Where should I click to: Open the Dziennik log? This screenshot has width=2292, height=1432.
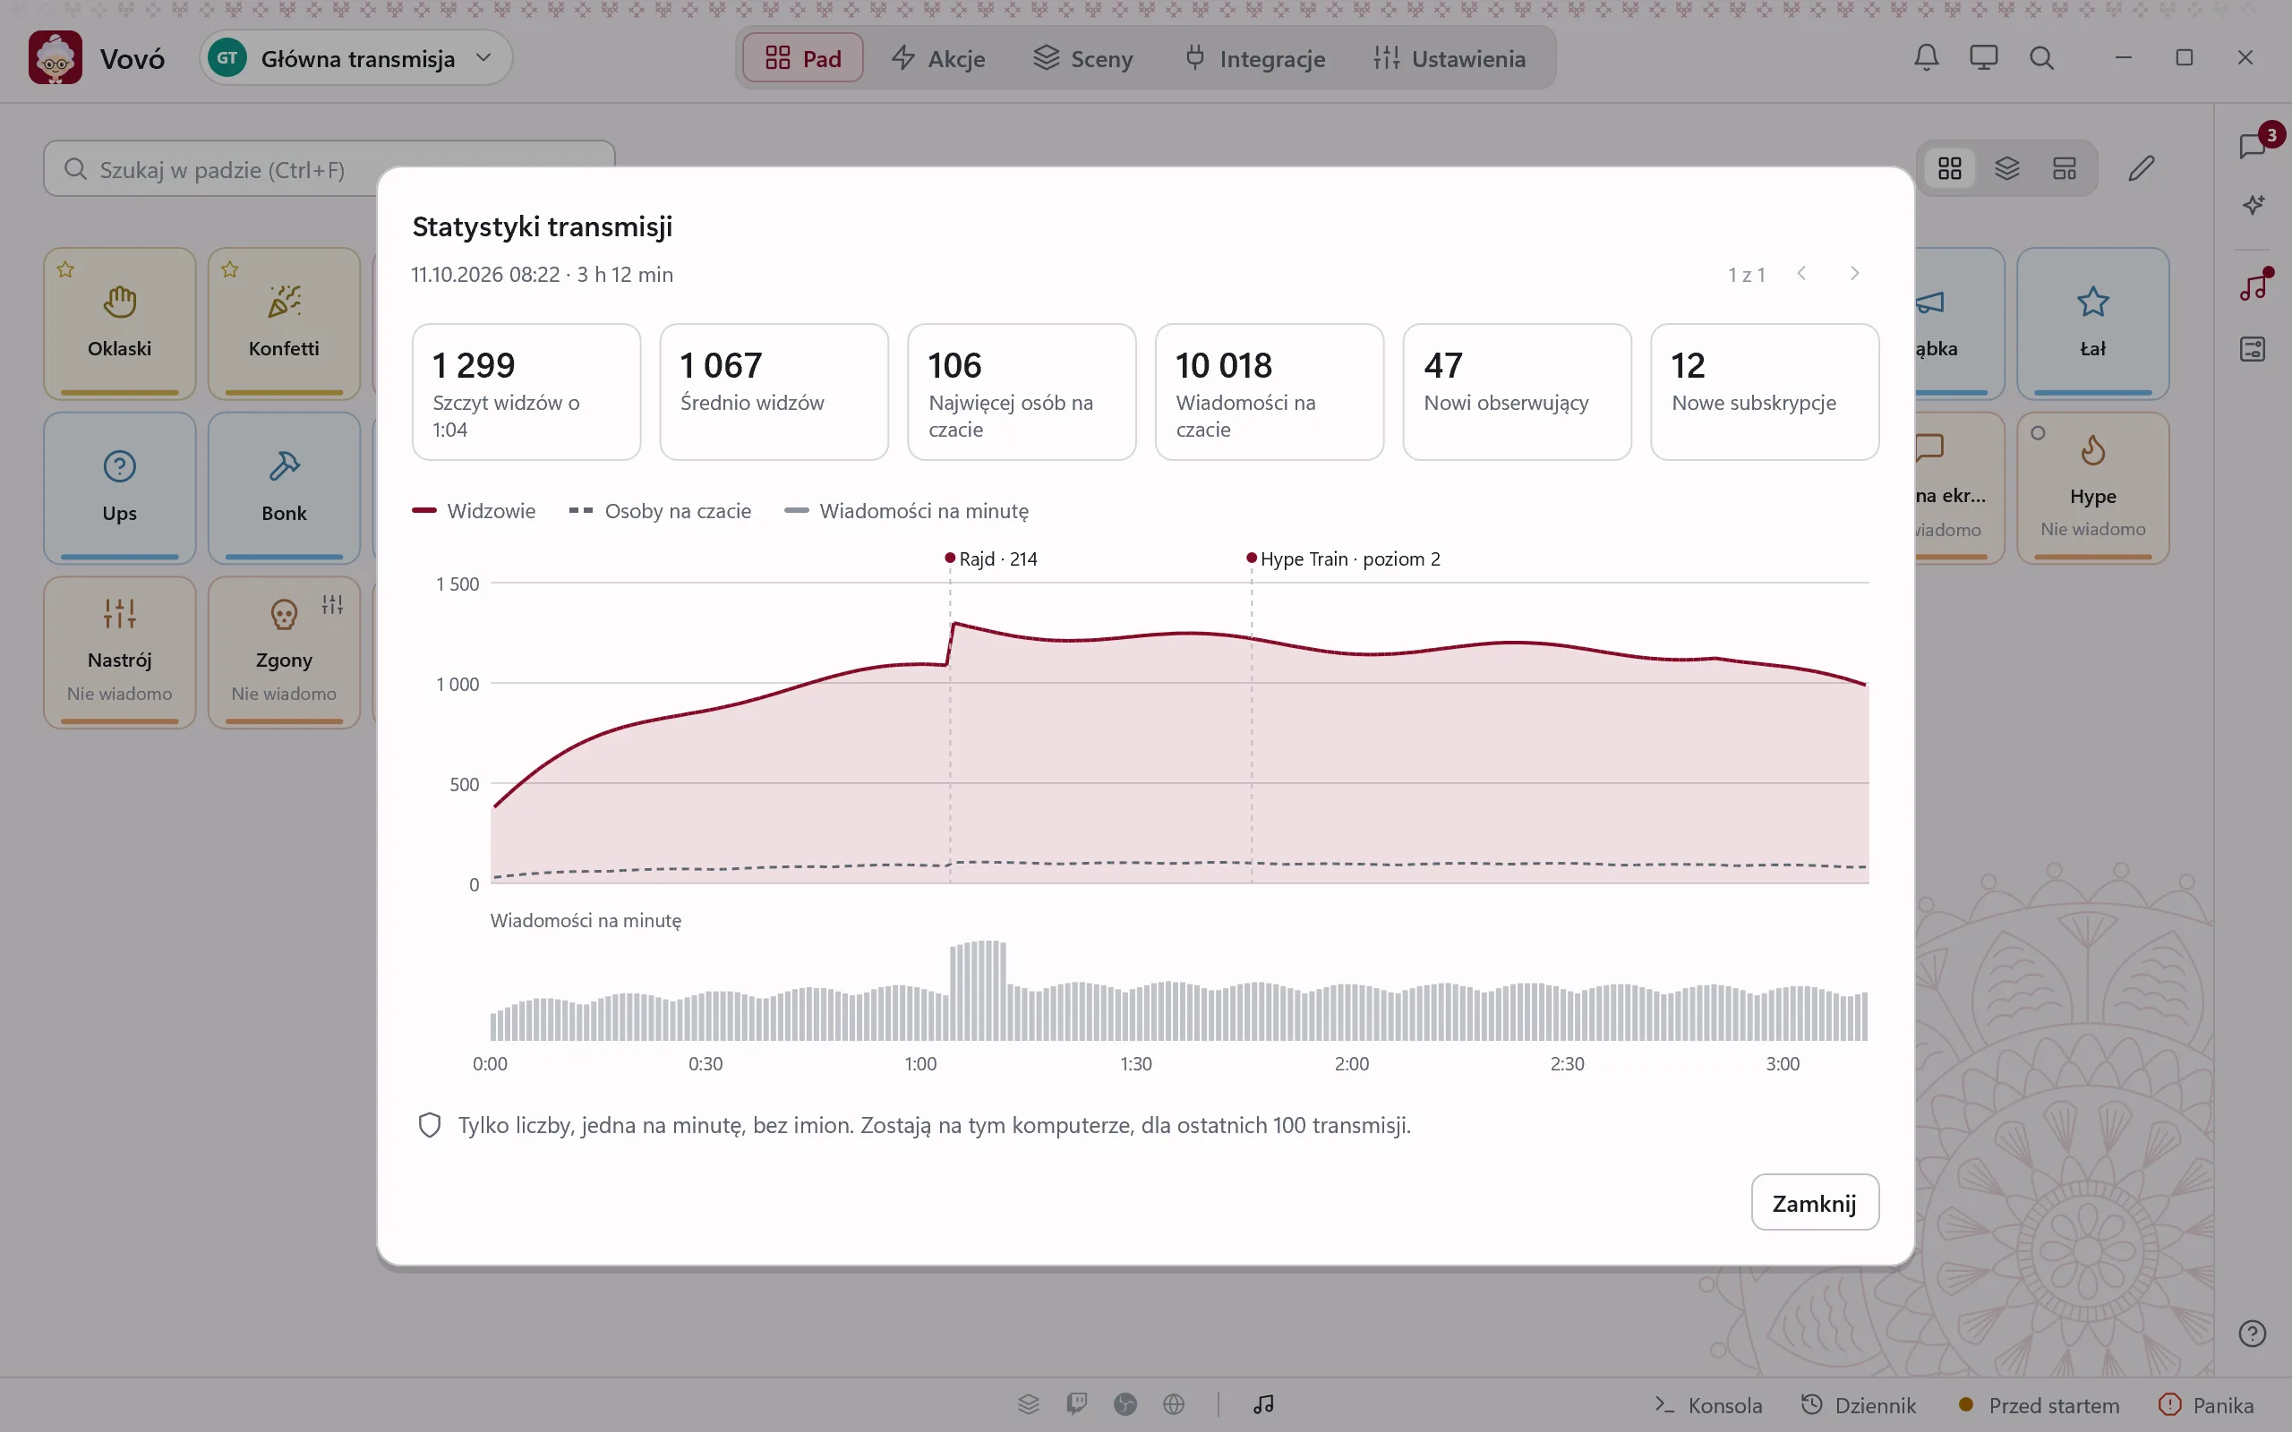point(1859,1404)
